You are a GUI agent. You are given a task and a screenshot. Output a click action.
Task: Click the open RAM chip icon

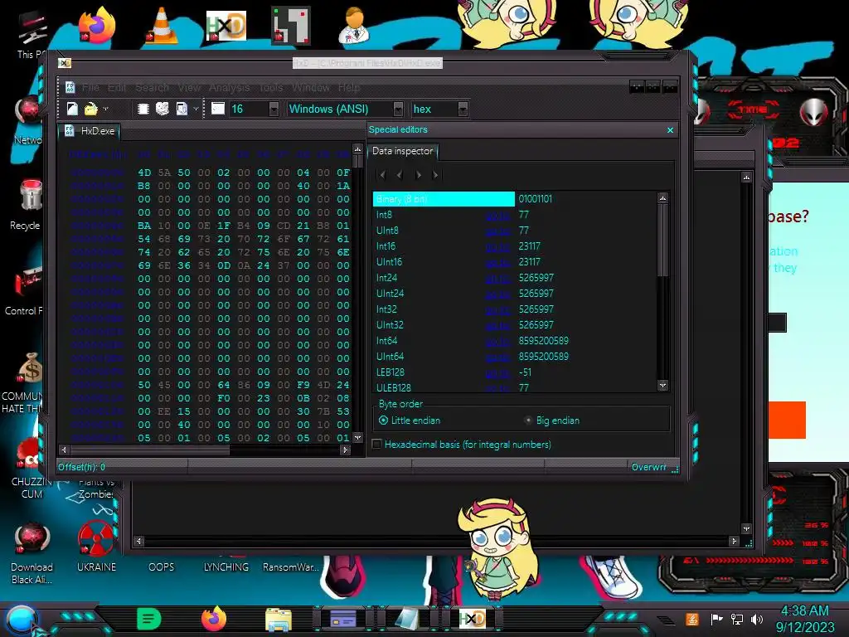[x=143, y=109]
